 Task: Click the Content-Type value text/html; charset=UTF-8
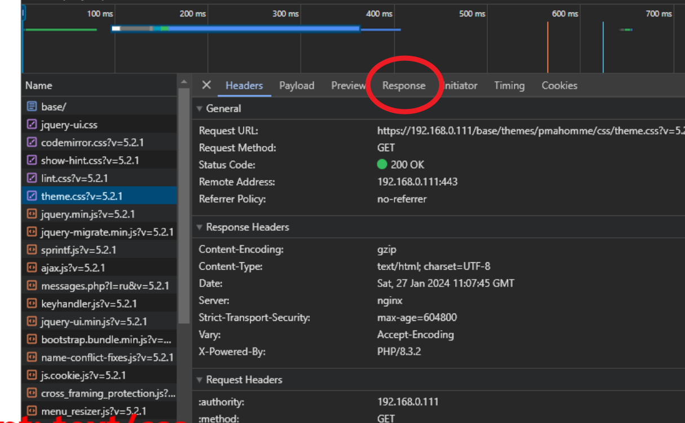[434, 266]
